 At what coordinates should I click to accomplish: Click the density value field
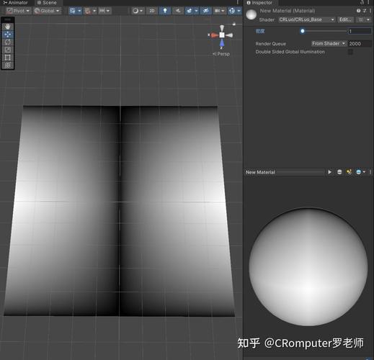(x=360, y=31)
